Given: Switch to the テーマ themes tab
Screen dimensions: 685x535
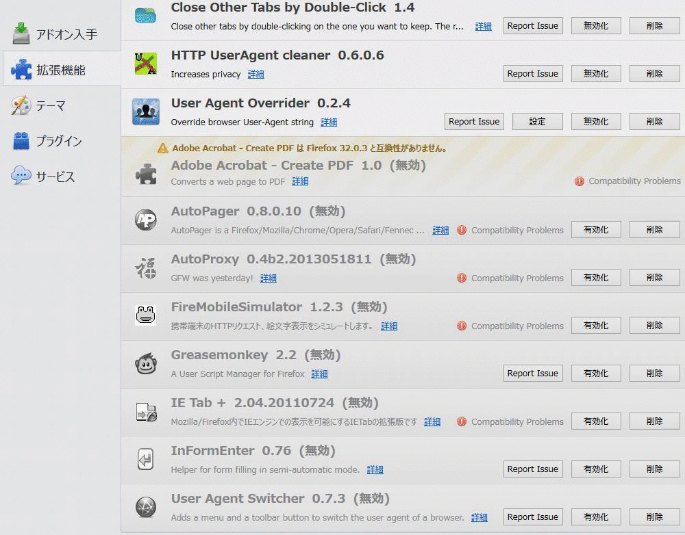Looking at the screenshot, I should [x=50, y=105].
